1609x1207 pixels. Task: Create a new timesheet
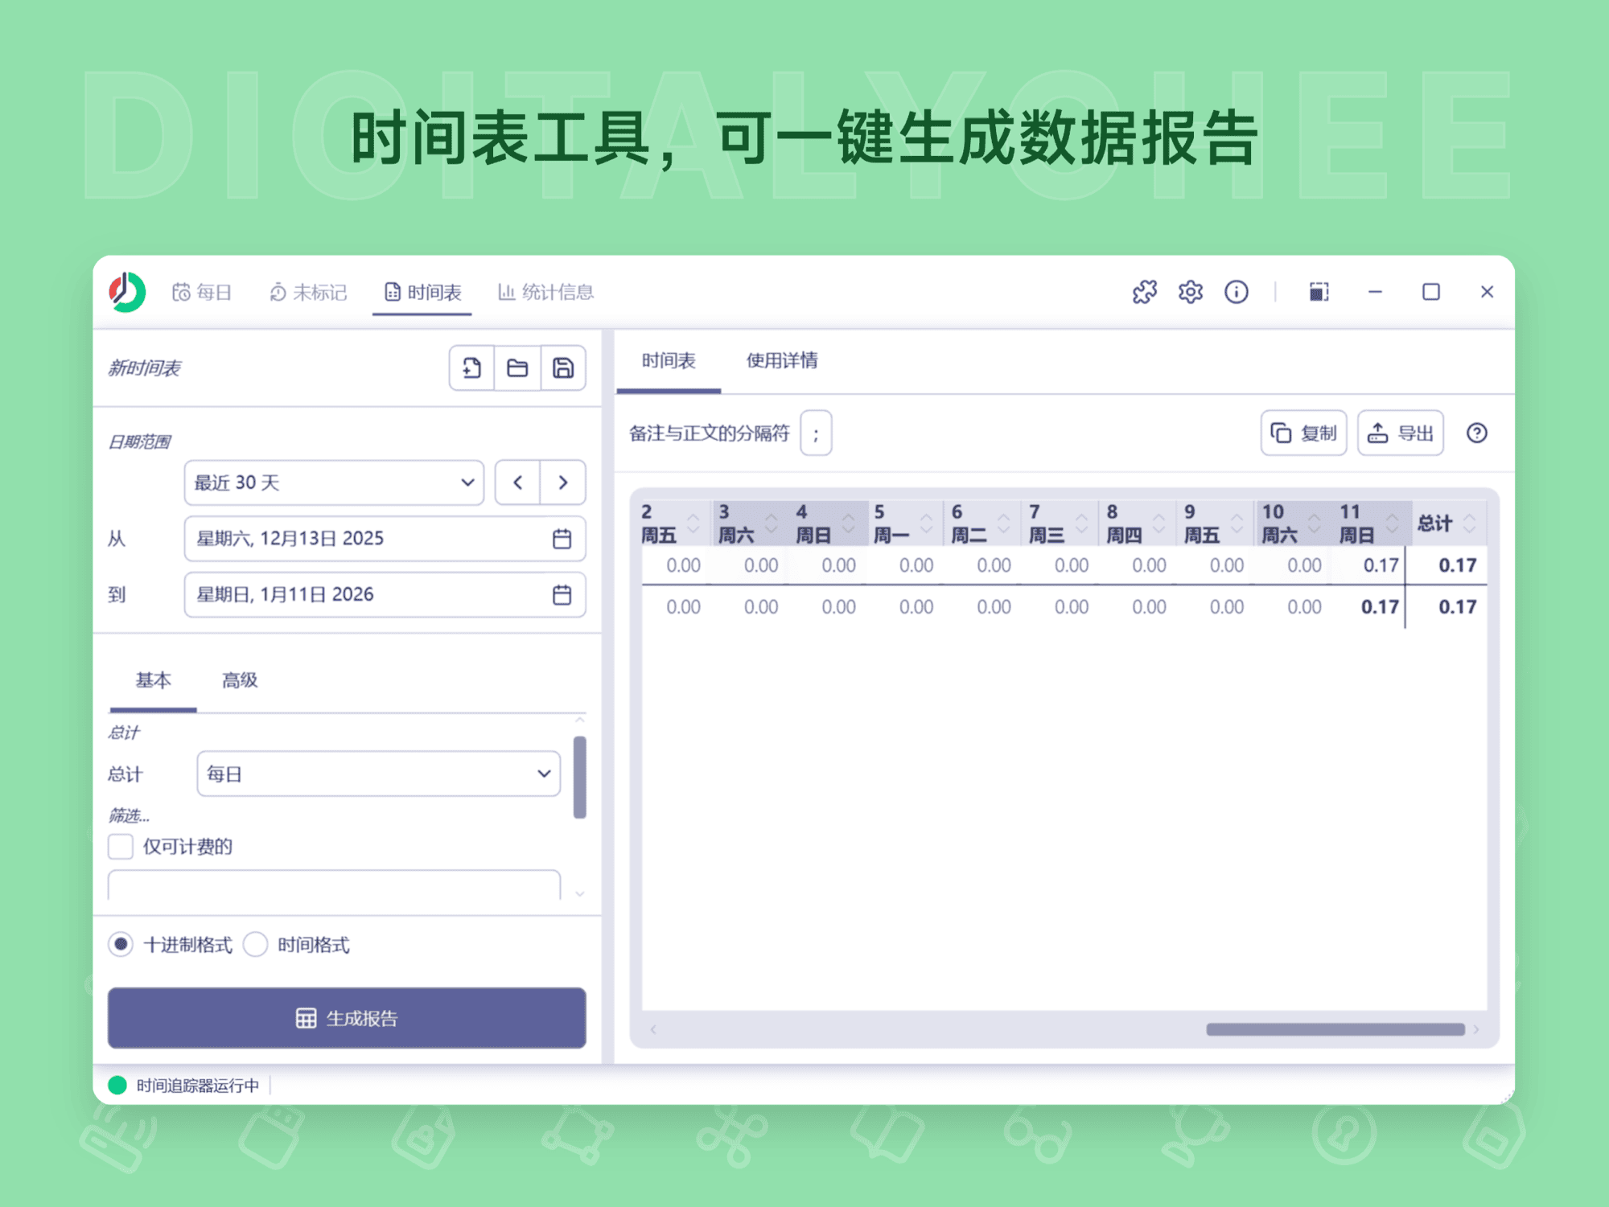point(471,367)
